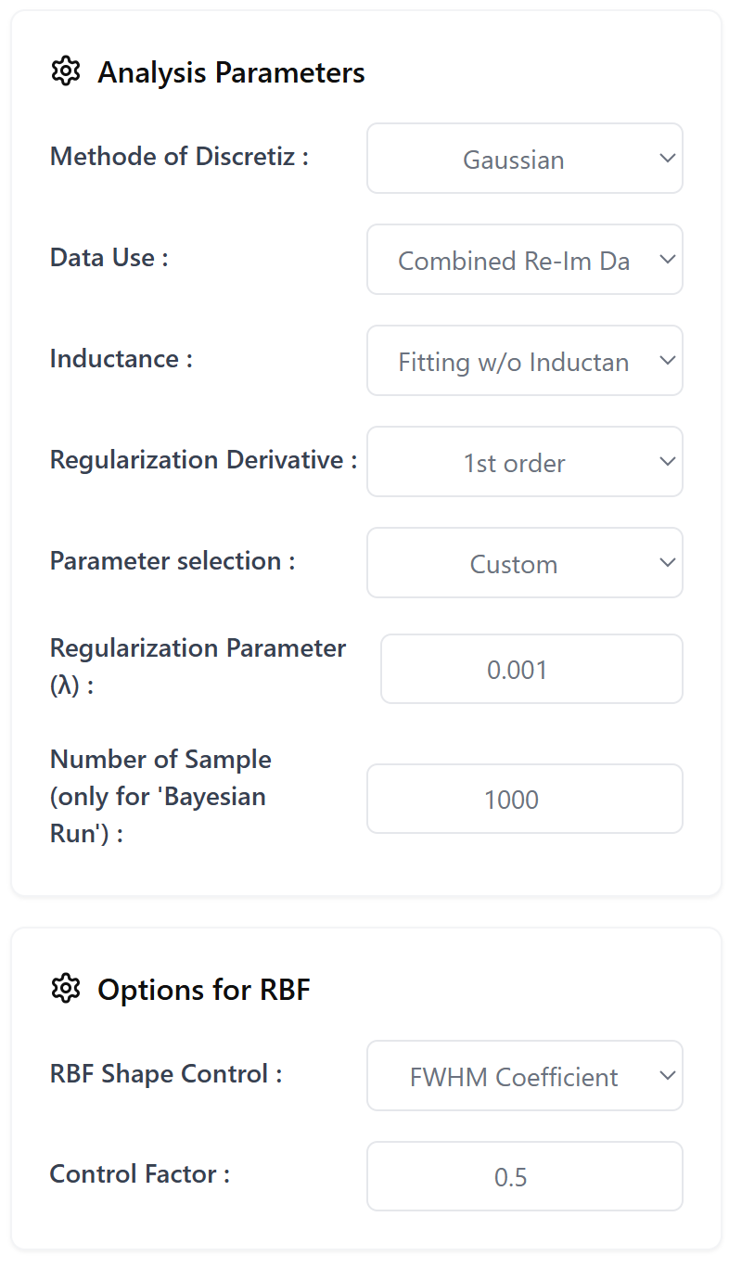Click the Options for RBF gear icon
729x1268 pixels.
[x=66, y=989]
